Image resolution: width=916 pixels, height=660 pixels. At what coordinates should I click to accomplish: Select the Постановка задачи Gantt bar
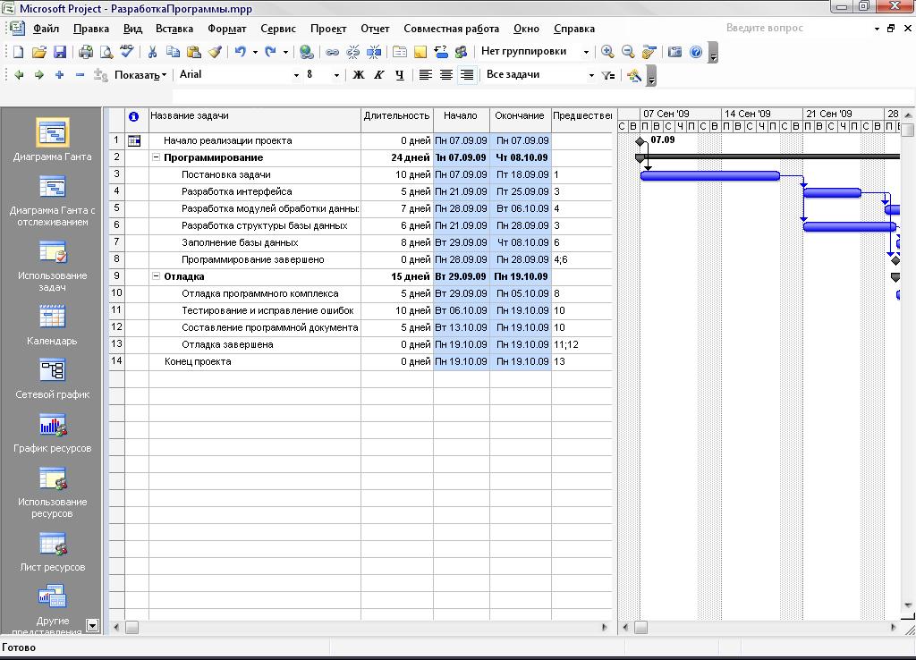tap(709, 175)
